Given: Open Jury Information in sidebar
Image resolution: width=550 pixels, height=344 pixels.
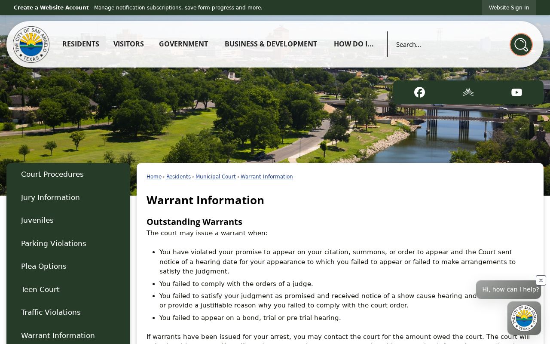Looking at the screenshot, I should (x=68, y=197).
